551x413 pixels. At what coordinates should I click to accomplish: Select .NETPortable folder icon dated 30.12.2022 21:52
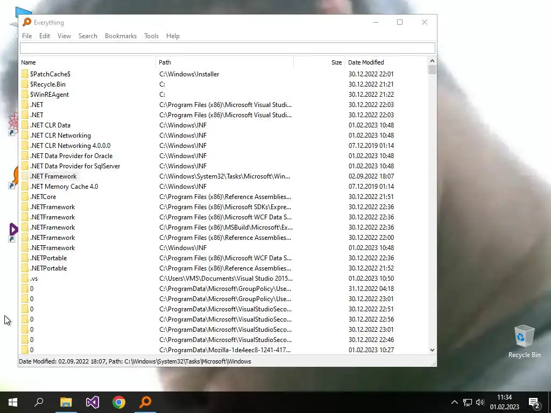tap(25, 268)
